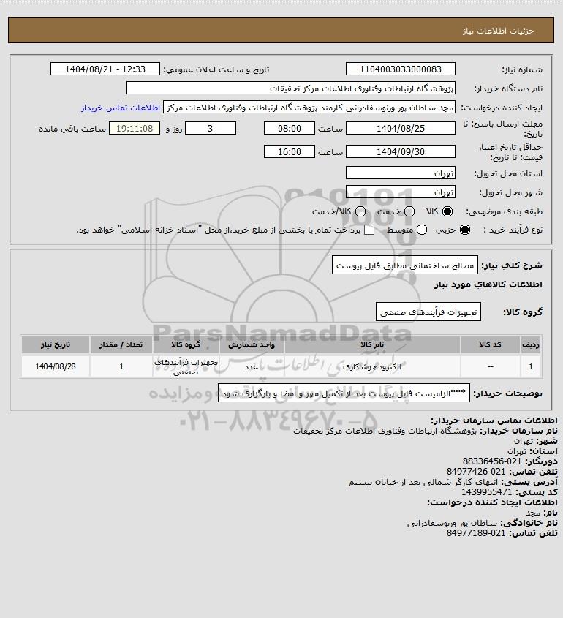Click the general description field مصالح ساختمانی

(x=405, y=265)
